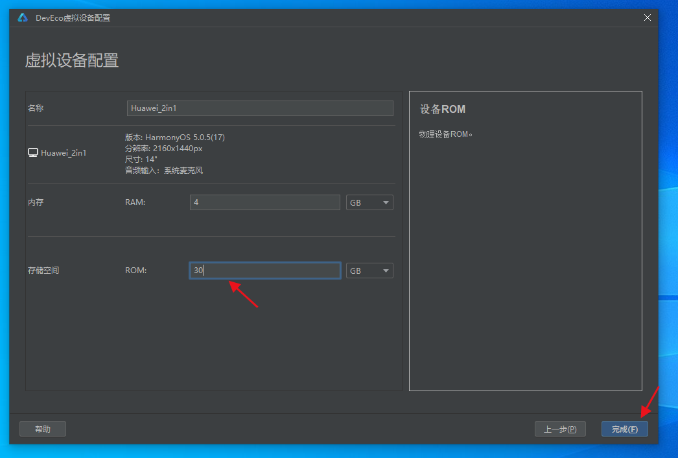Click 完成 to finish configuration
This screenshot has width=678, height=458.
[x=624, y=429]
